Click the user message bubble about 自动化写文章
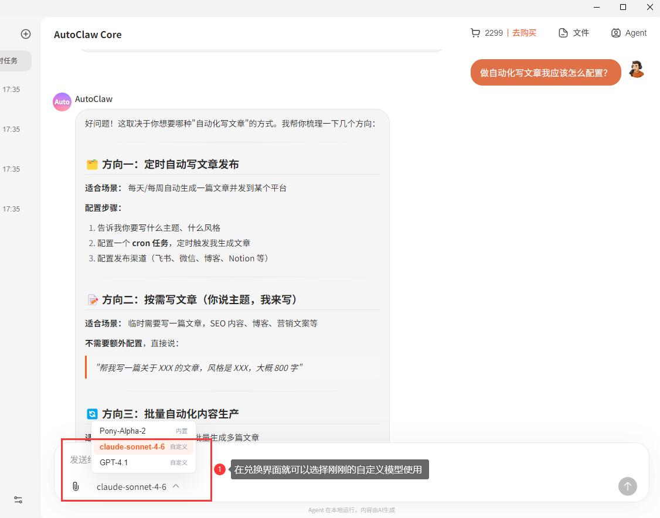The height and width of the screenshot is (518, 660). [545, 73]
